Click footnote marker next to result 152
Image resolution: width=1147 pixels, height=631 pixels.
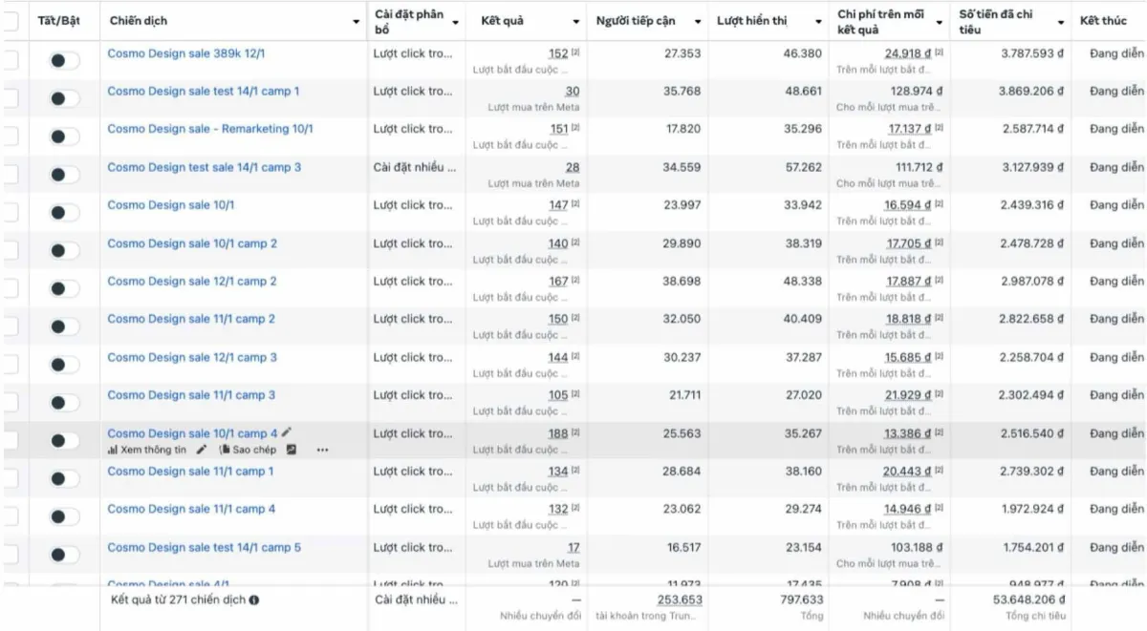click(576, 53)
